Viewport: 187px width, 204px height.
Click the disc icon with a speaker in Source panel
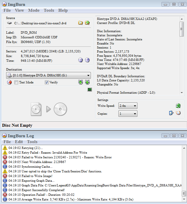click(x=81, y=60)
